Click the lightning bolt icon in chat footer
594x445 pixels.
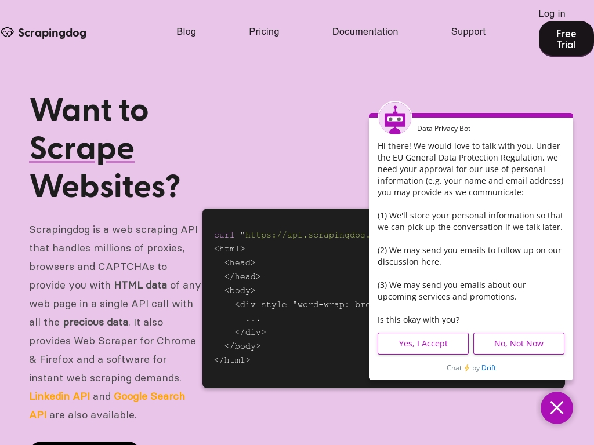pyautogui.click(x=467, y=368)
